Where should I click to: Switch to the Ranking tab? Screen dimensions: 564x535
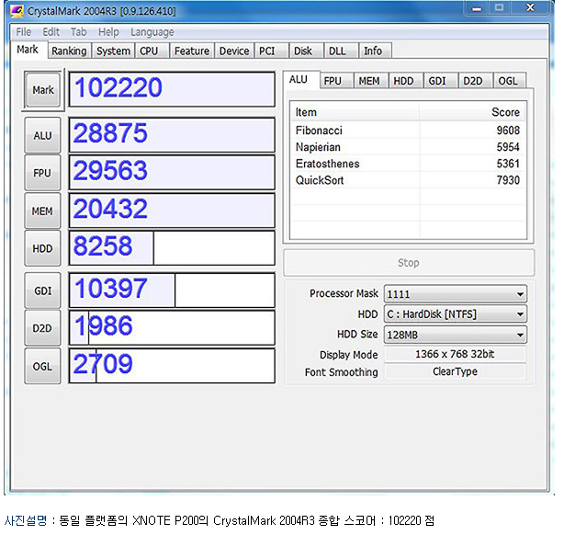[x=69, y=51]
